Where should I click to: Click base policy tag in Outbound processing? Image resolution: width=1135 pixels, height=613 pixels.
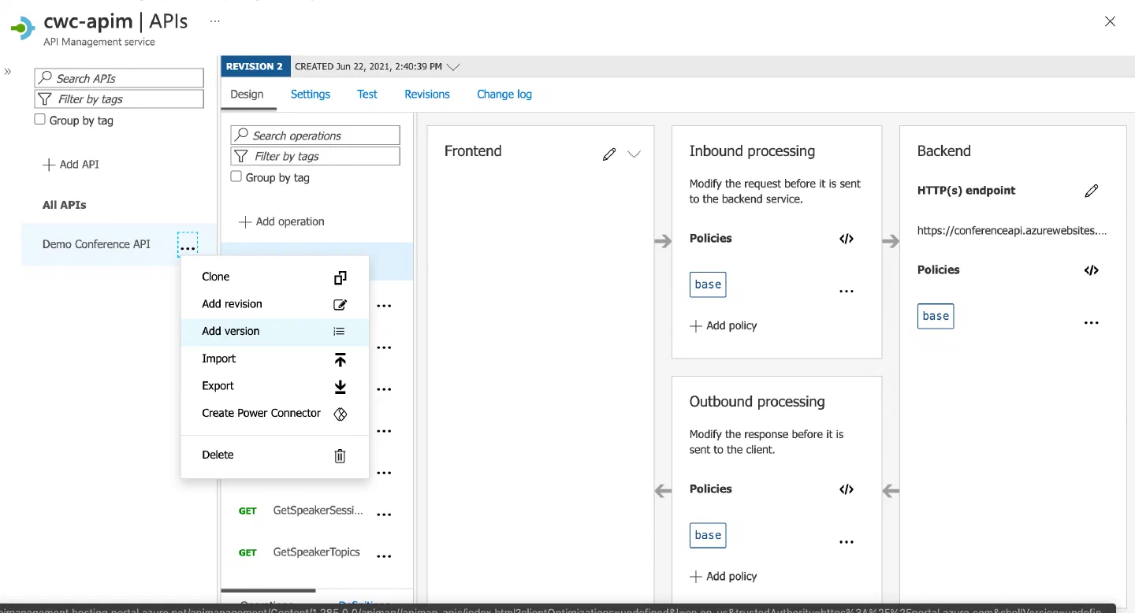click(708, 535)
